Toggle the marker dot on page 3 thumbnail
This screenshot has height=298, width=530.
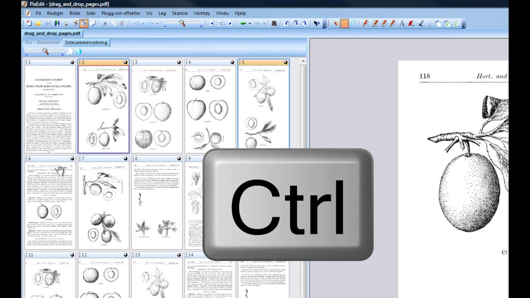pos(179,62)
